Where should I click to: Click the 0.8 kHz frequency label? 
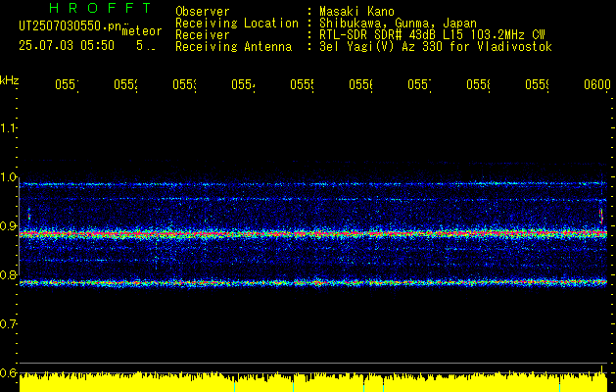(x=8, y=274)
